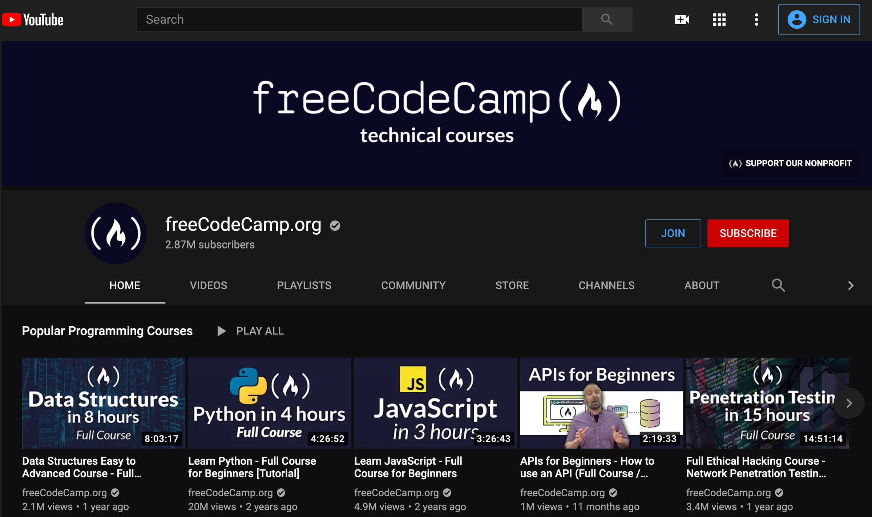Open the Python in 4 hours thumbnail
The image size is (872, 517).
click(x=269, y=403)
